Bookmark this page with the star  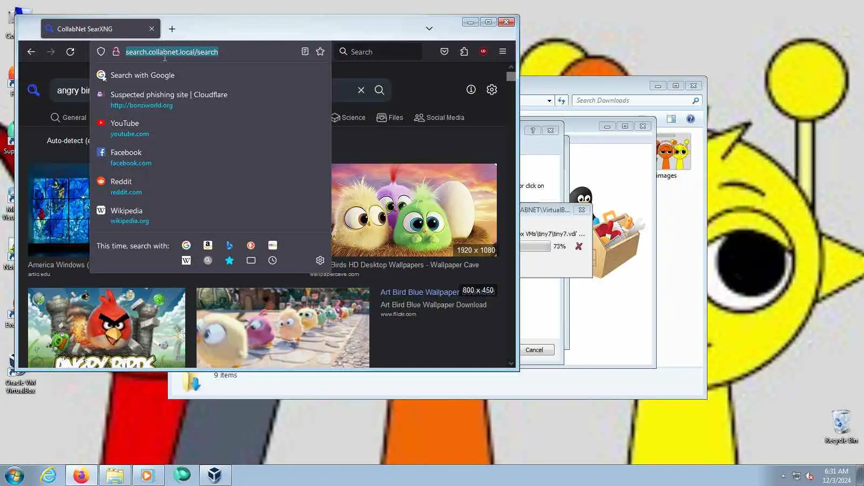pyautogui.click(x=320, y=51)
